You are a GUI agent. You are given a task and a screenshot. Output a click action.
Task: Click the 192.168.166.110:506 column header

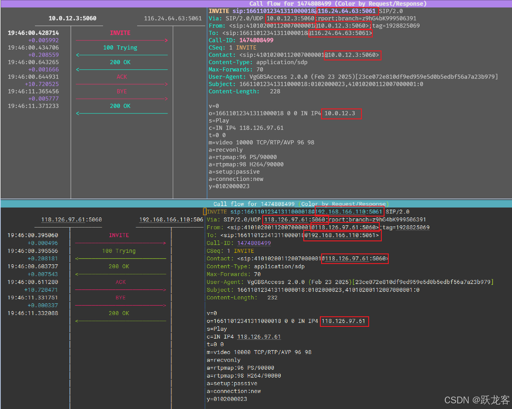pos(171,220)
